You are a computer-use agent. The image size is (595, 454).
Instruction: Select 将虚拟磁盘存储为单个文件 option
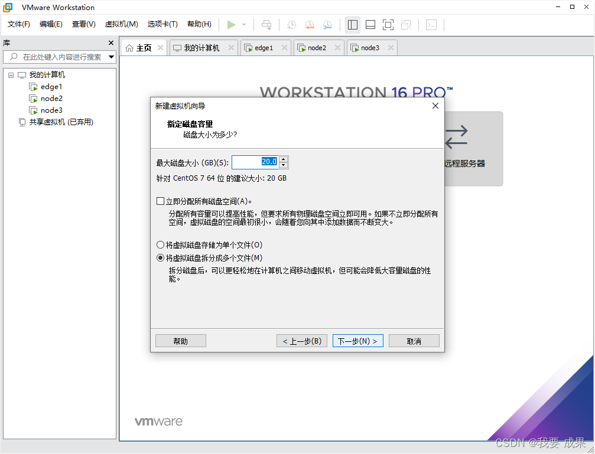pos(160,244)
